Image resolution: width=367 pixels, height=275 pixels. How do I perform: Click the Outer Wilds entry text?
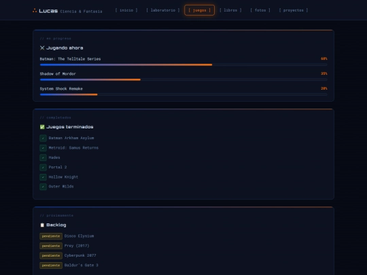[x=61, y=187]
